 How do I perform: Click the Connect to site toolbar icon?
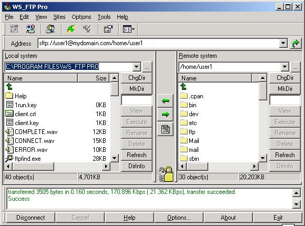click(14, 29)
